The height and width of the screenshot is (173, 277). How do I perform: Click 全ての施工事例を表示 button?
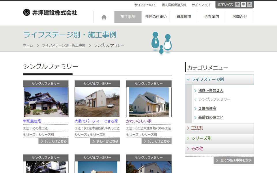[x=234, y=160]
